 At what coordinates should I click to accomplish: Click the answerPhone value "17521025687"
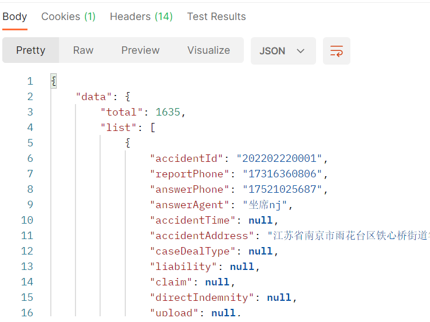click(x=282, y=189)
